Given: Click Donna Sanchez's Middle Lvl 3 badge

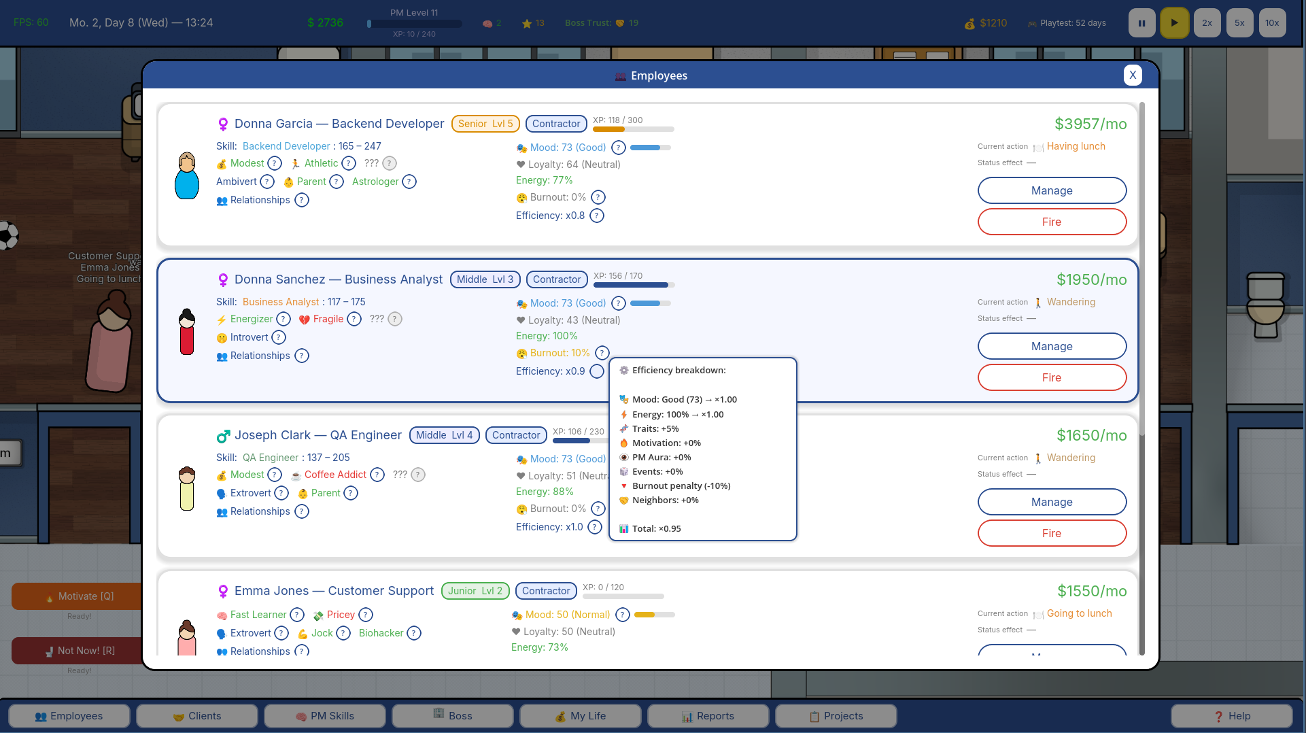Looking at the screenshot, I should tap(485, 279).
